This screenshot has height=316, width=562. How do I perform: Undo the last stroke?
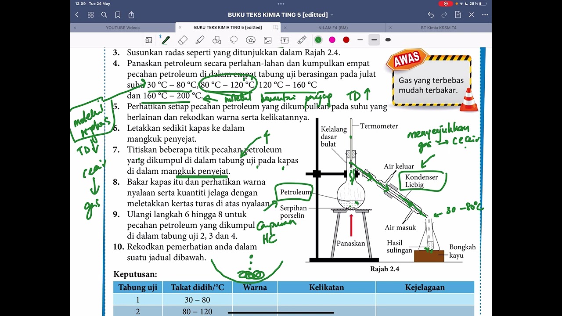pos(431,15)
